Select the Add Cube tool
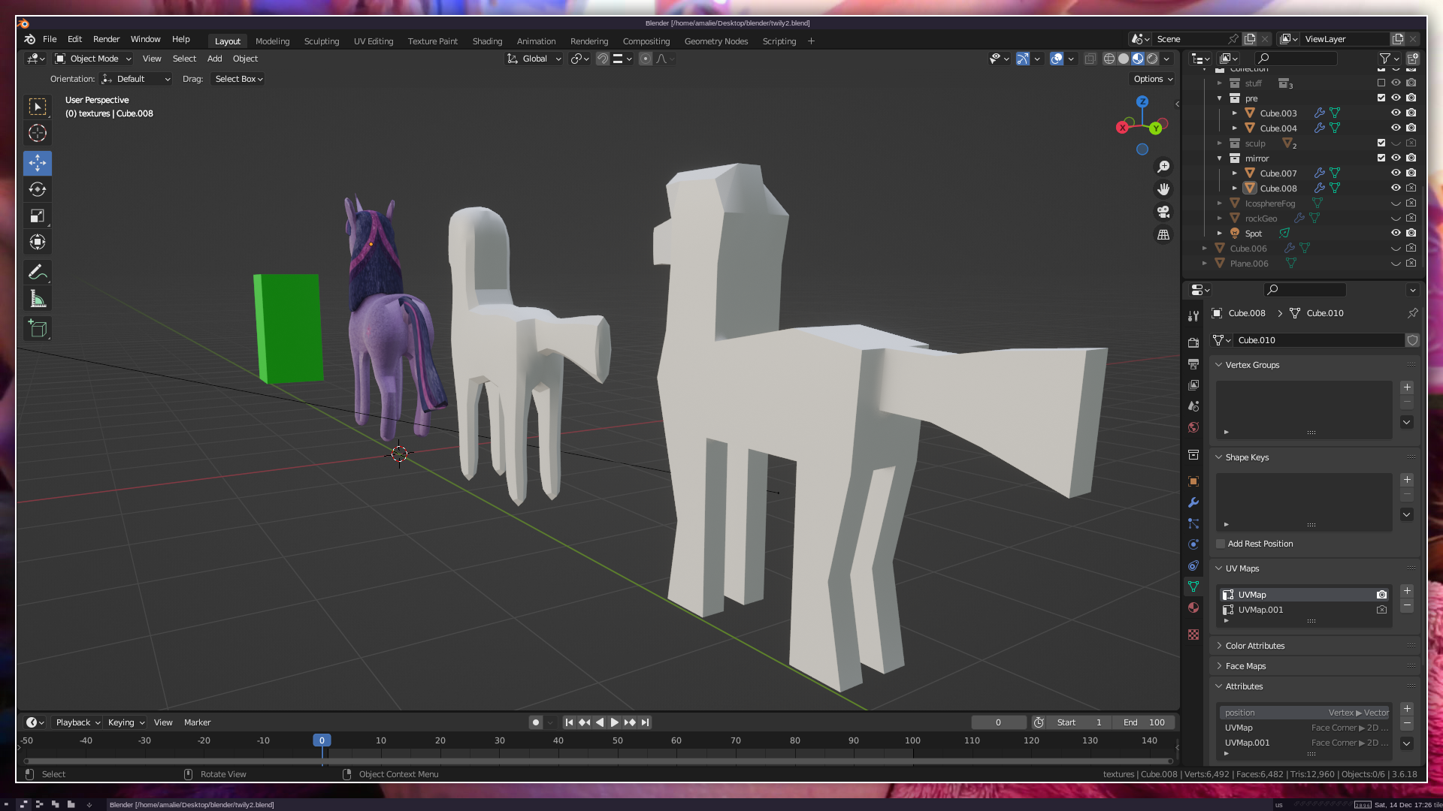The width and height of the screenshot is (1443, 811). click(38, 328)
